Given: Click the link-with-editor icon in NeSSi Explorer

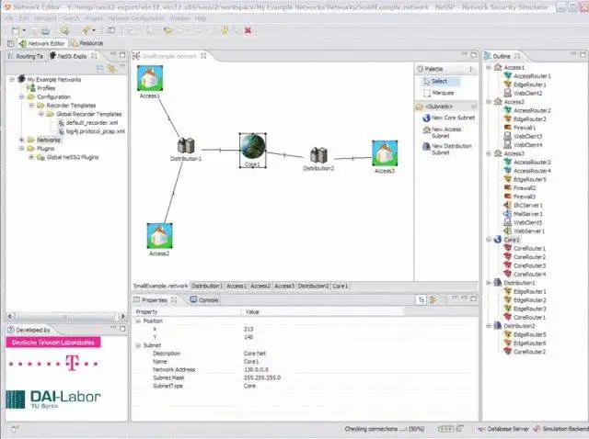Looking at the screenshot, I should 111,68.
